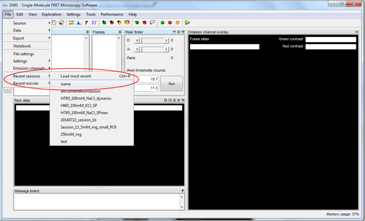365x221 pixels.
Task: Click the green play arrow in toolbar
Action: tap(188, 22)
